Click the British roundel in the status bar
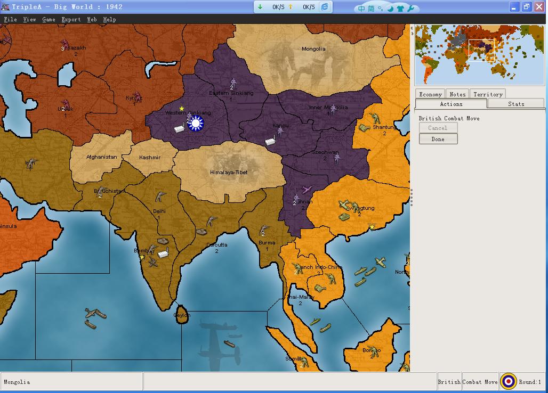This screenshot has height=393, width=548. (x=509, y=381)
